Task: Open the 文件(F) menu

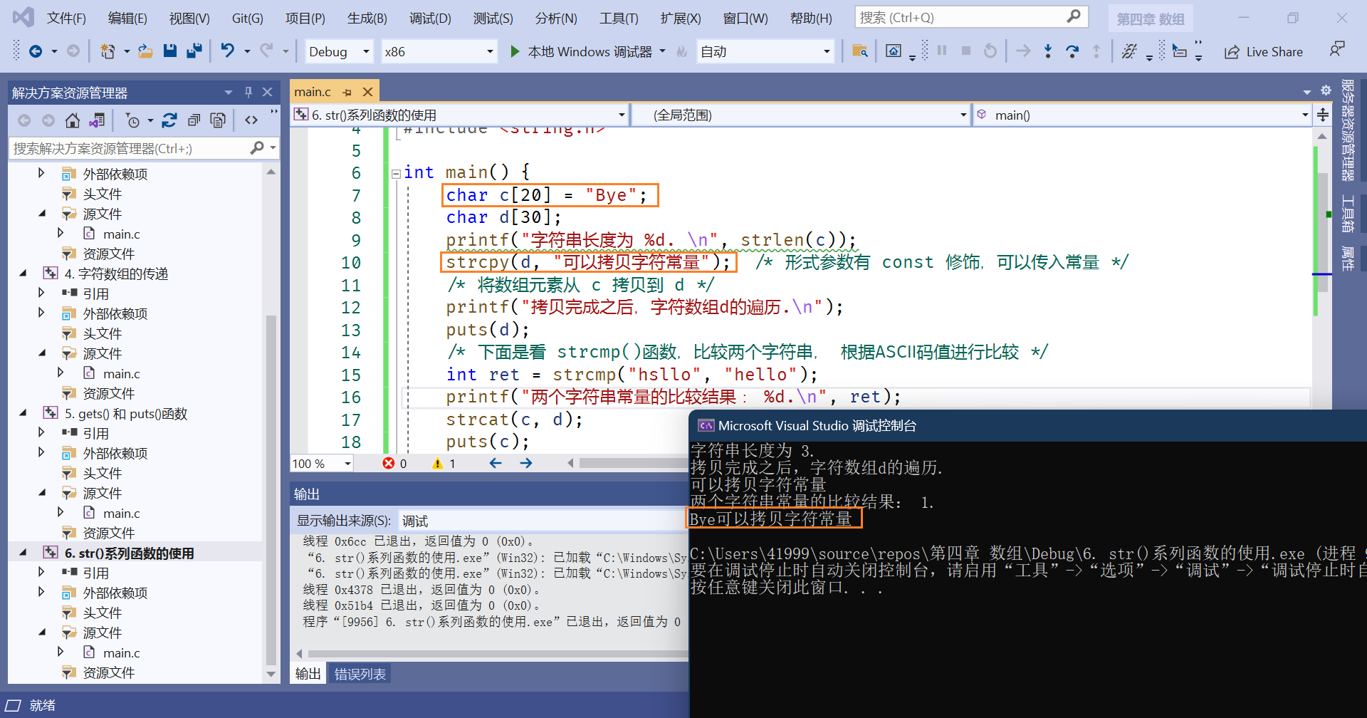Action: [66, 18]
